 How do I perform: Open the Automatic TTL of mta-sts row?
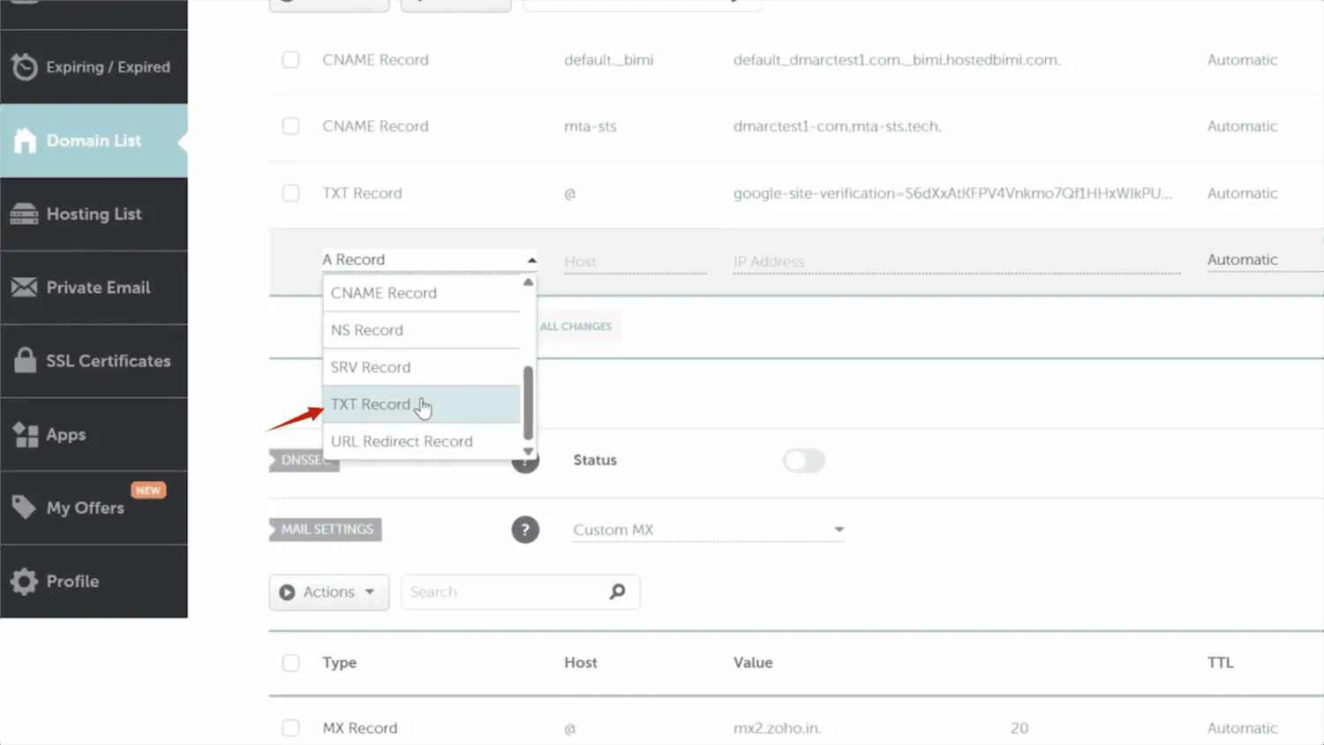[1242, 126]
